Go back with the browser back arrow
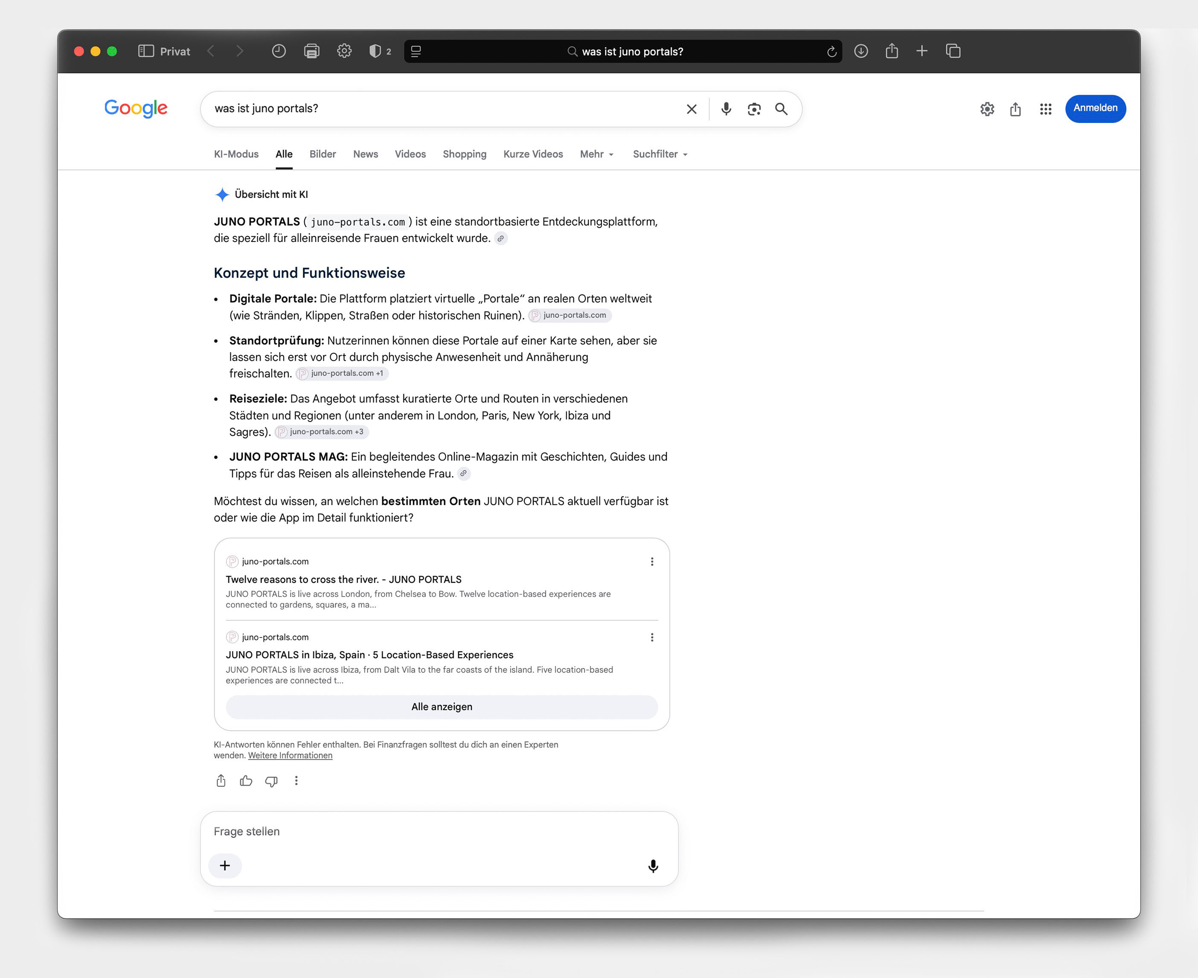This screenshot has height=978, width=1198. pos(211,51)
